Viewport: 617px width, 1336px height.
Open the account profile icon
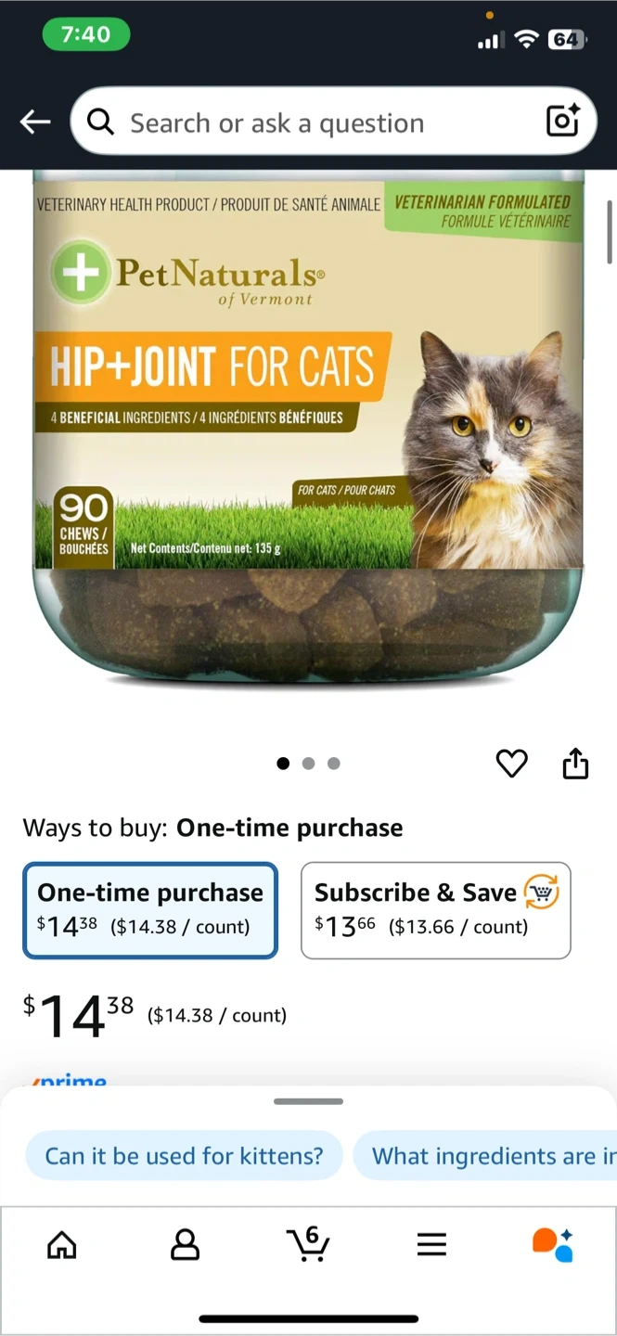186,1244
